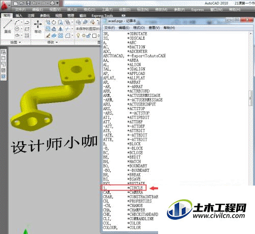Click the layer color square swatch
Image resolution: width=255 pixels, height=234 pixels.
tap(94, 36)
